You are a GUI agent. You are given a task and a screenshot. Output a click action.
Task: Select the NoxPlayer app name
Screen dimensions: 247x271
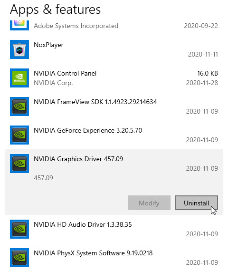click(x=48, y=45)
